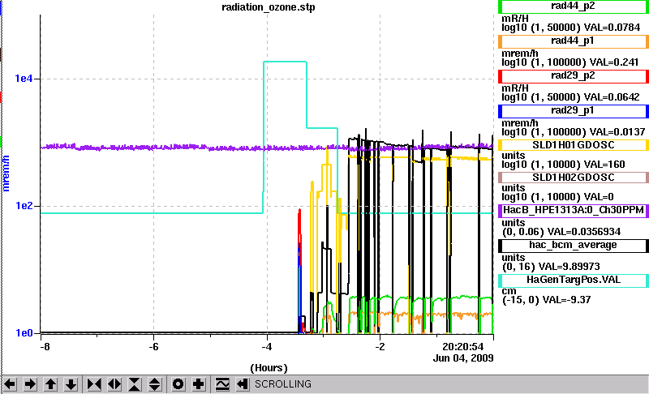Click the units label under hac_bcm_average
Screen dimensions: 649x394
tap(514, 258)
